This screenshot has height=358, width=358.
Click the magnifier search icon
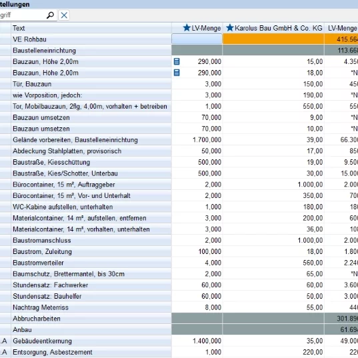pos(50,15)
